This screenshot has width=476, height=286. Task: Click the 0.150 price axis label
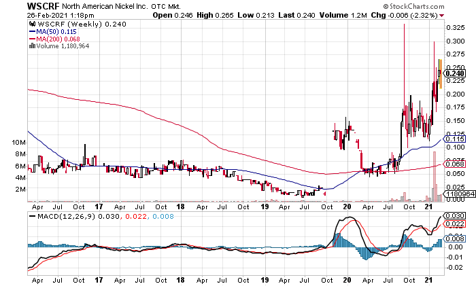coord(456,120)
